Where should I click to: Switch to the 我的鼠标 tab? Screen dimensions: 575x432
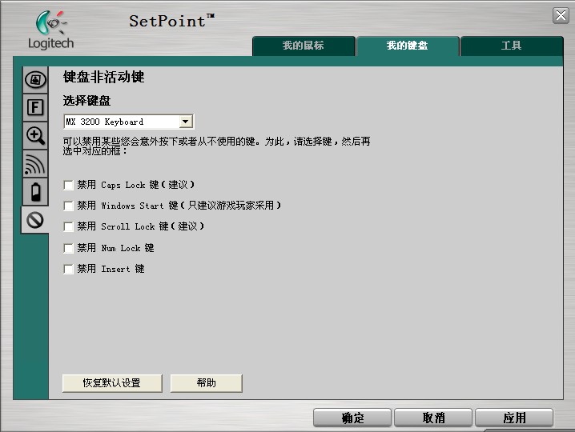pos(304,46)
